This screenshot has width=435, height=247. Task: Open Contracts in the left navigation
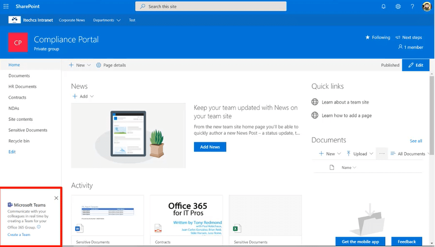[x=17, y=97]
